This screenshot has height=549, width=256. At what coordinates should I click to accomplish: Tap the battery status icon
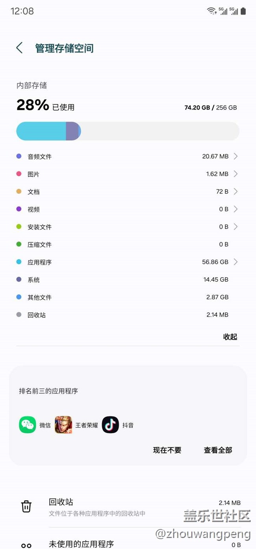243,11
